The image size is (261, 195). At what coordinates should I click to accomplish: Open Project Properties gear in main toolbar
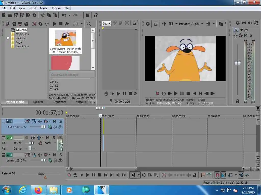tap(34, 15)
